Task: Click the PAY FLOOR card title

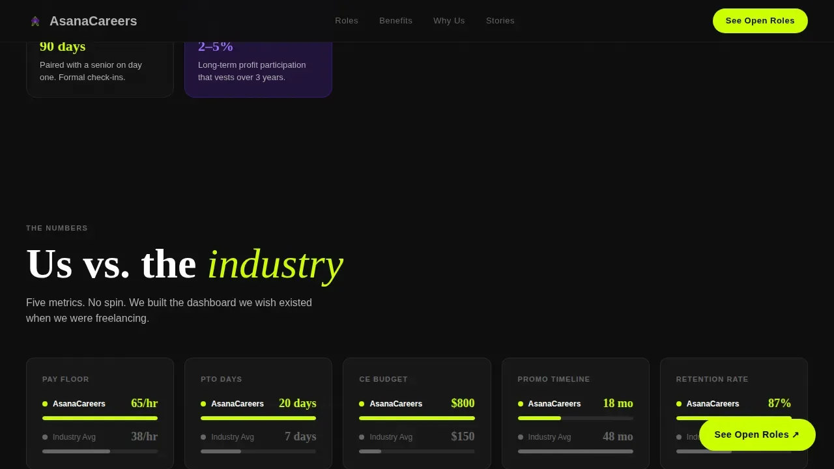Action: (66, 379)
